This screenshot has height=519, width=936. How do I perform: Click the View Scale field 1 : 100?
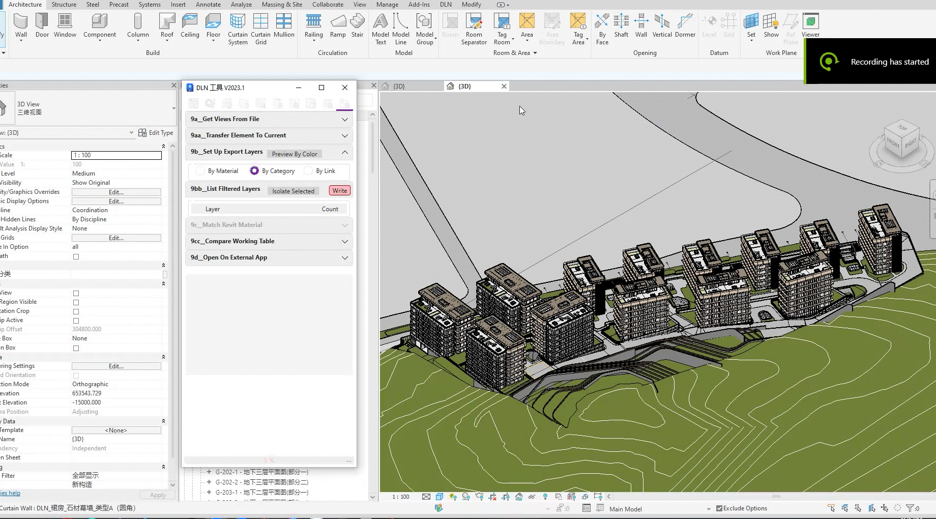[x=116, y=155]
